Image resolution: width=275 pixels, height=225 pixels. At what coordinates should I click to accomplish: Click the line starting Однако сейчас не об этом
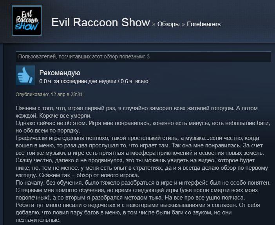click(143, 123)
